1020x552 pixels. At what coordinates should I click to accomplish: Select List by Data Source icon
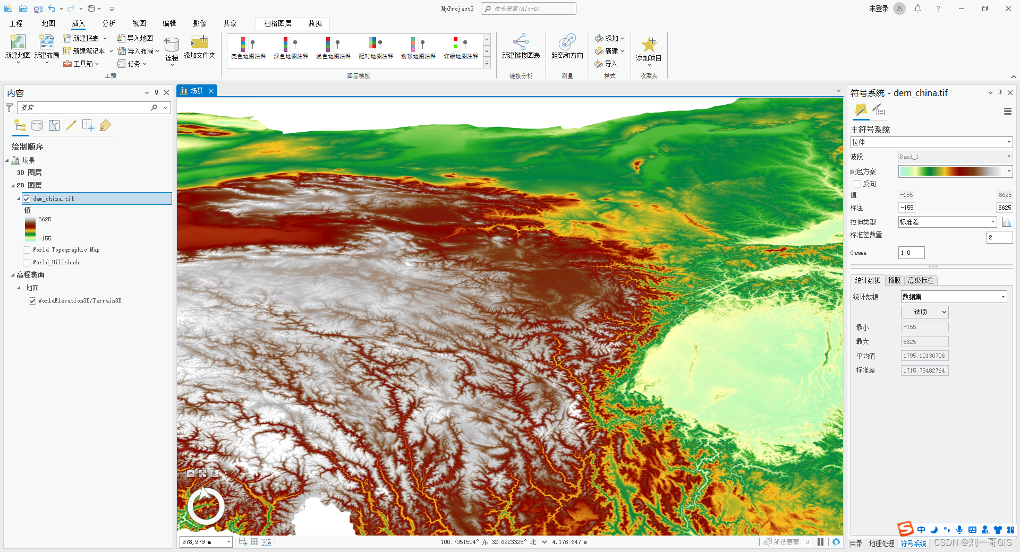pyautogui.click(x=37, y=125)
